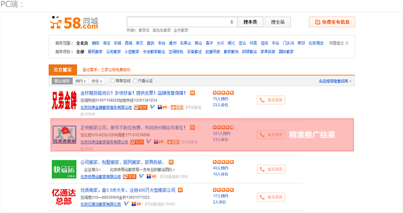Click the star rating of 亿通达 listing

pyautogui.click(x=223, y=190)
